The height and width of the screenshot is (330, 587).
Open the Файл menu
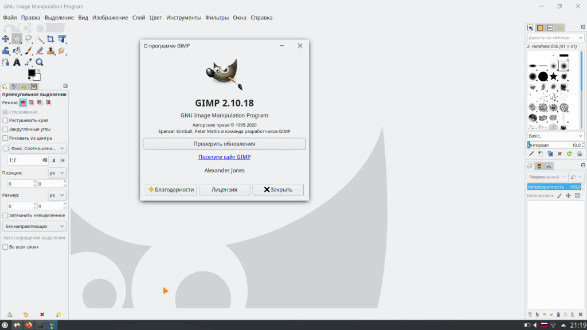tap(10, 18)
